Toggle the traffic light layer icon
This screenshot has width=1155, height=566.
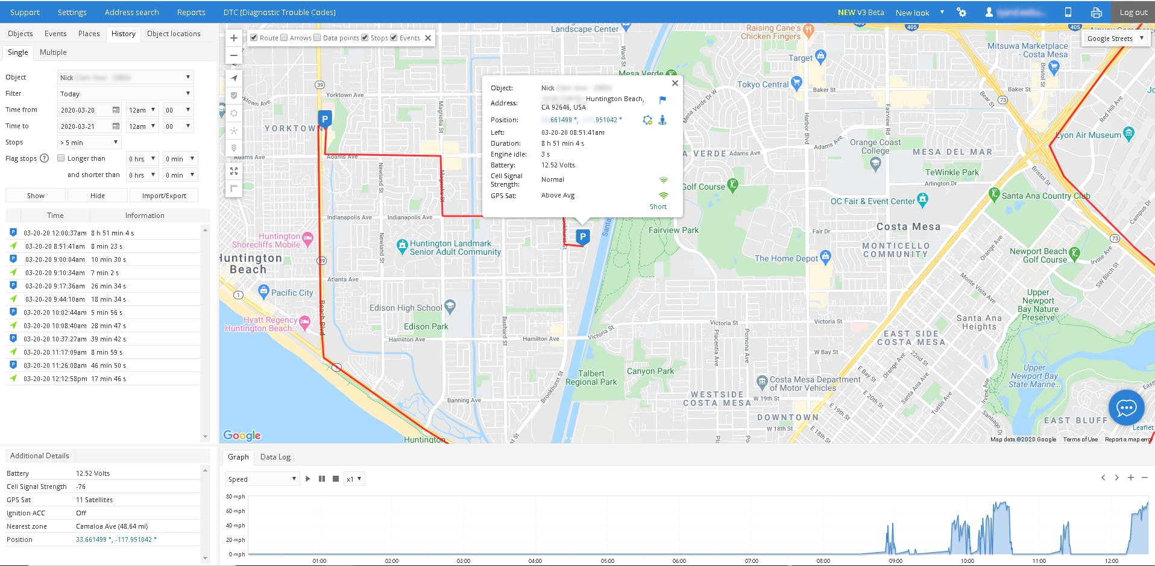pos(234,148)
